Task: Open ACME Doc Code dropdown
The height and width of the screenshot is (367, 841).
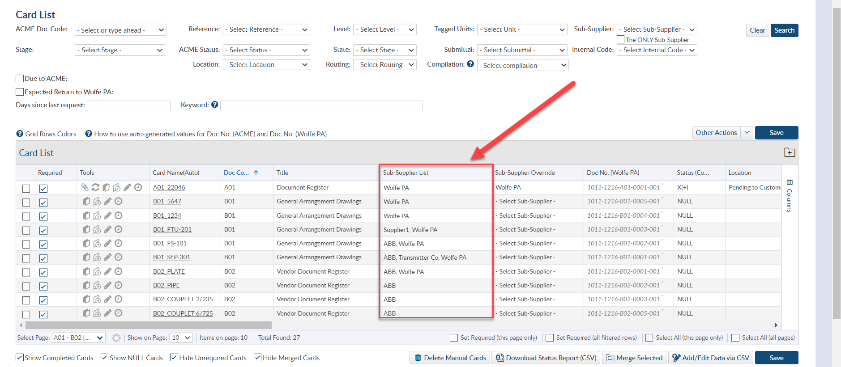Action: 120,30
